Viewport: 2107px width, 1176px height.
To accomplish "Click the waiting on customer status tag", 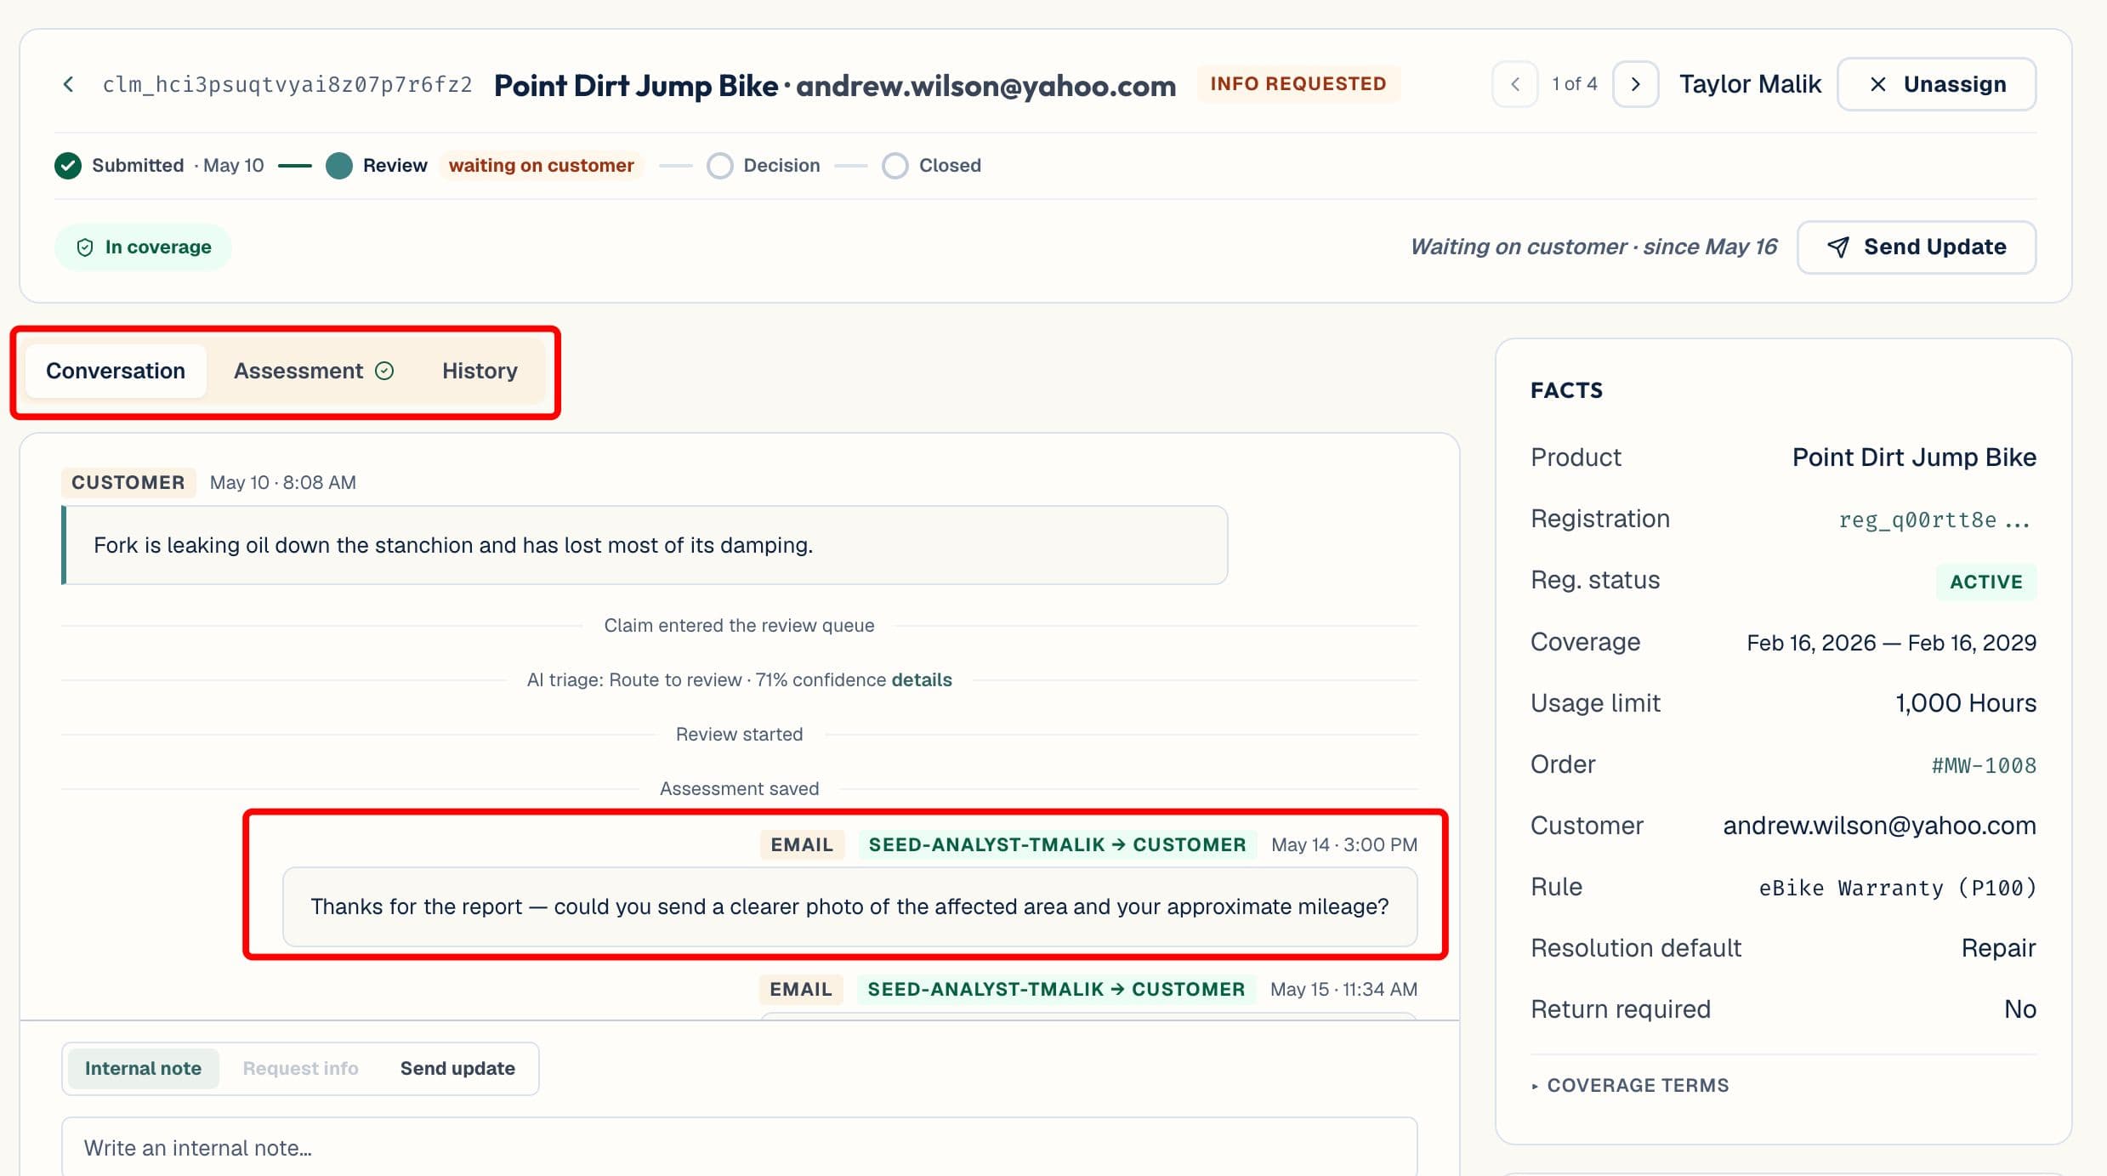I will click(542, 165).
